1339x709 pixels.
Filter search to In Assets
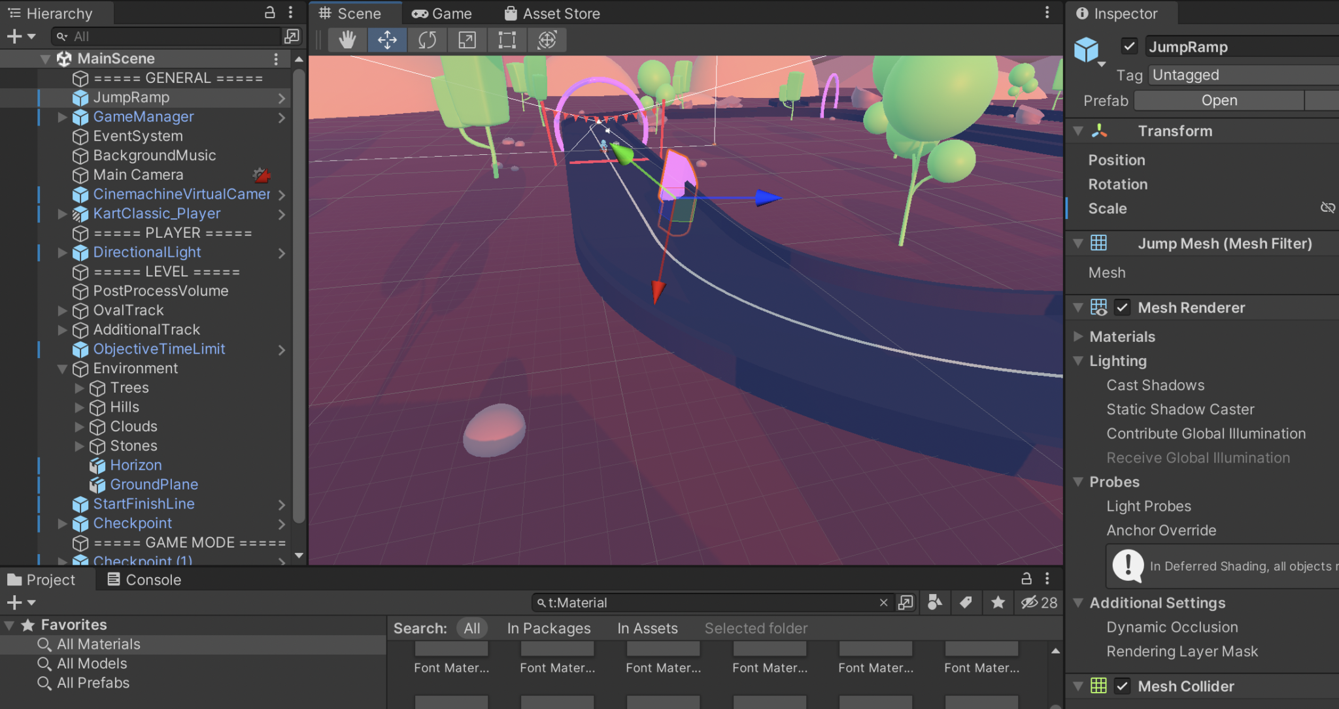point(647,628)
